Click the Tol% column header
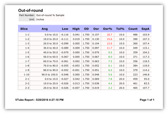 point(120,29)
